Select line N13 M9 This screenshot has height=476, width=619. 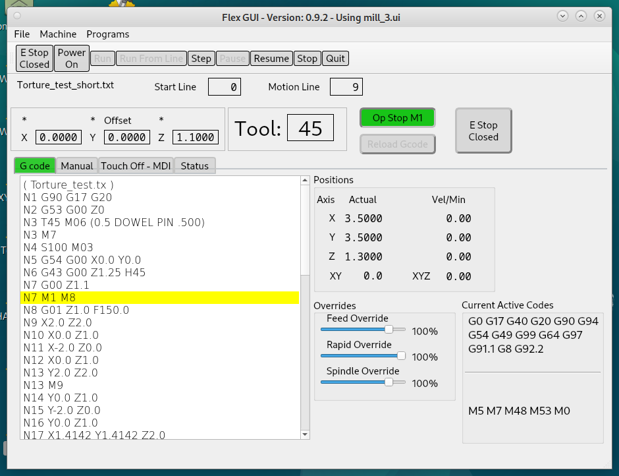(x=159, y=386)
